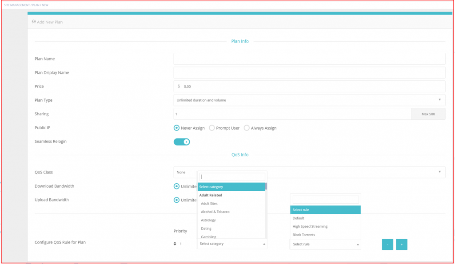455x264 pixels.
Task: Click the plus icon to add QoS rule
Action: [401, 244]
